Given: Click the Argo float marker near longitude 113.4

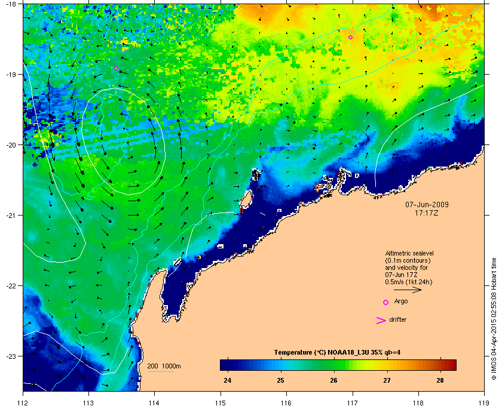Looking at the screenshot, I should [116, 69].
